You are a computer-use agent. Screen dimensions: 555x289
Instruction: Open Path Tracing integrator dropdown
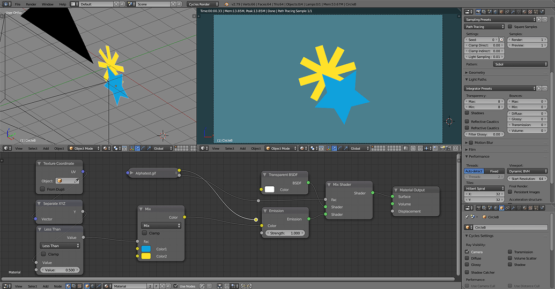[x=484, y=27]
